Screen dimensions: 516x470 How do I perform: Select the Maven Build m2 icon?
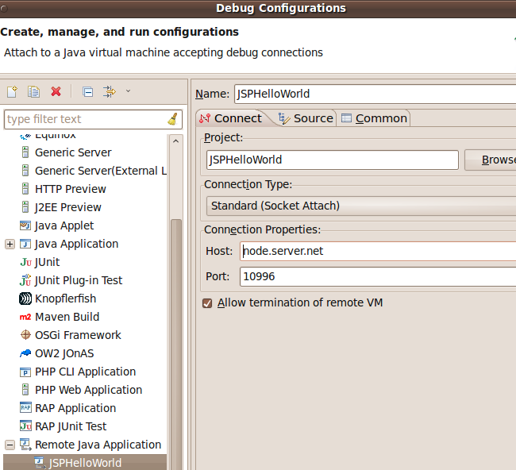[x=25, y=317]
